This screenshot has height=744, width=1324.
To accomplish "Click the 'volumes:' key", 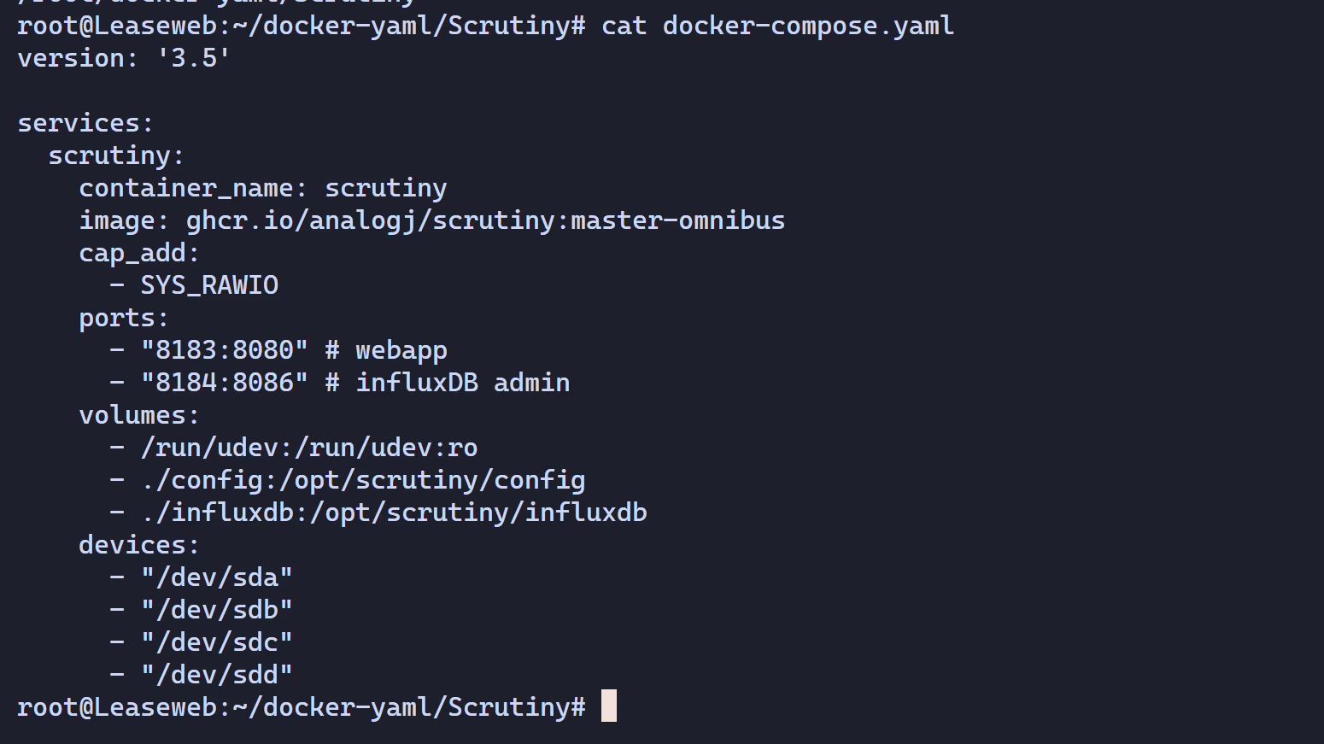I will [x=139, y=415].
